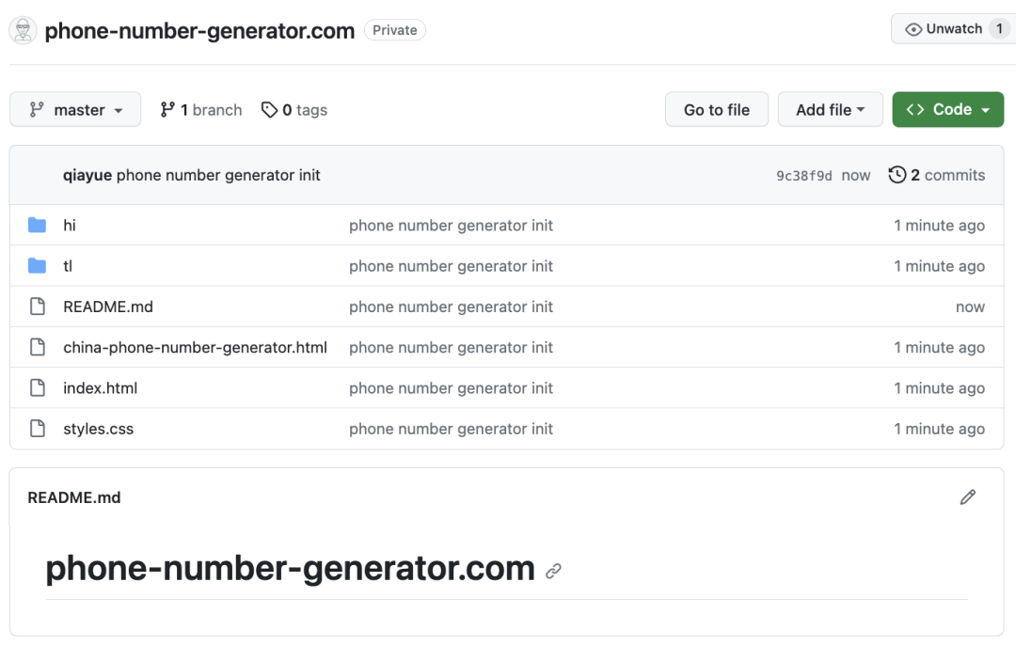1016x645 pixels.
Task: Edit README with the pencil icon
Action: pyautogui.click(x=967, y=497)
